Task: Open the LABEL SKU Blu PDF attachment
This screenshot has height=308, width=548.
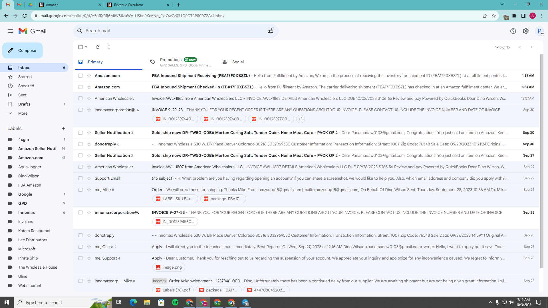Action: [175, 199]
